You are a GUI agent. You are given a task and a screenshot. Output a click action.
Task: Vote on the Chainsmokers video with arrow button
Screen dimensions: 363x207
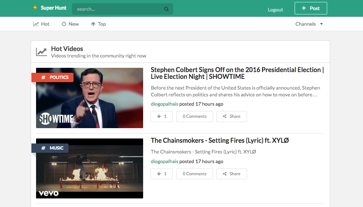[x=162, y=174]
